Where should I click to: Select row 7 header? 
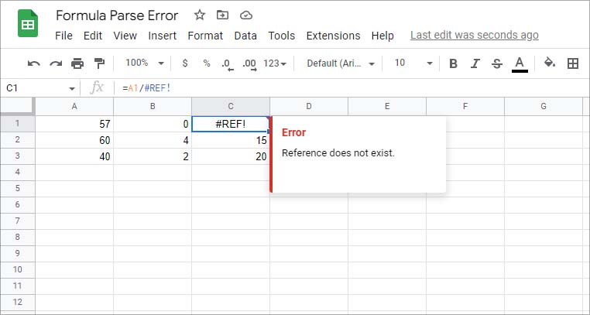(x=18, y=221)
